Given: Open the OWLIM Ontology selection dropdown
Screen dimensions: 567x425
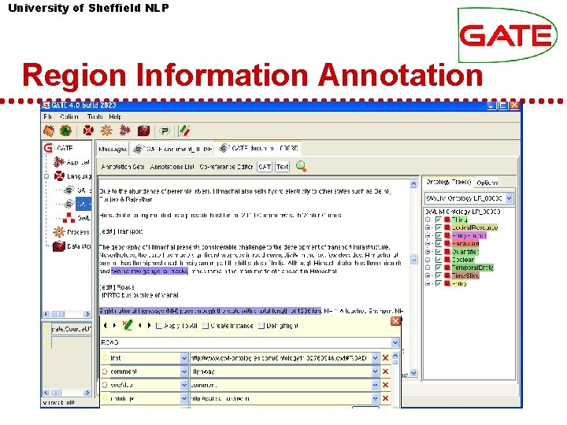Looking at the screenshot, I should point(510,198).
